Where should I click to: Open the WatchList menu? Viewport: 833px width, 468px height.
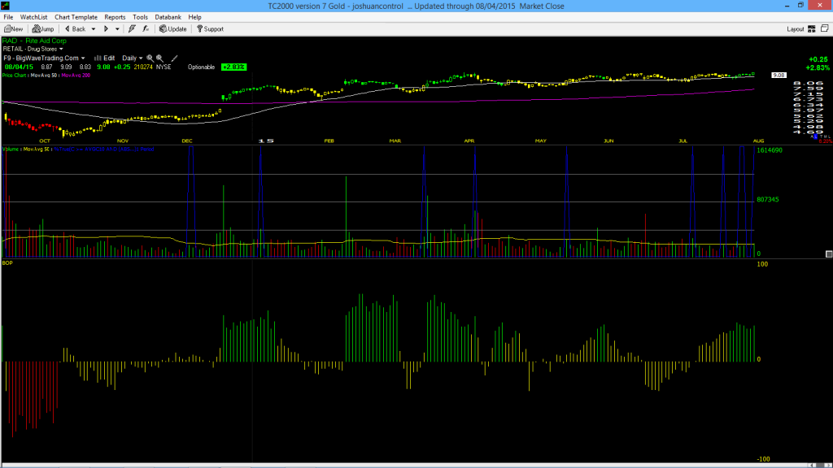point(33,17)
